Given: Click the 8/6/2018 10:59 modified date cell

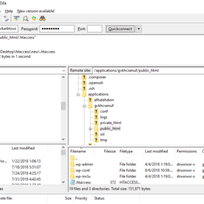Looking at the screenshot, I should click(159, 171).
